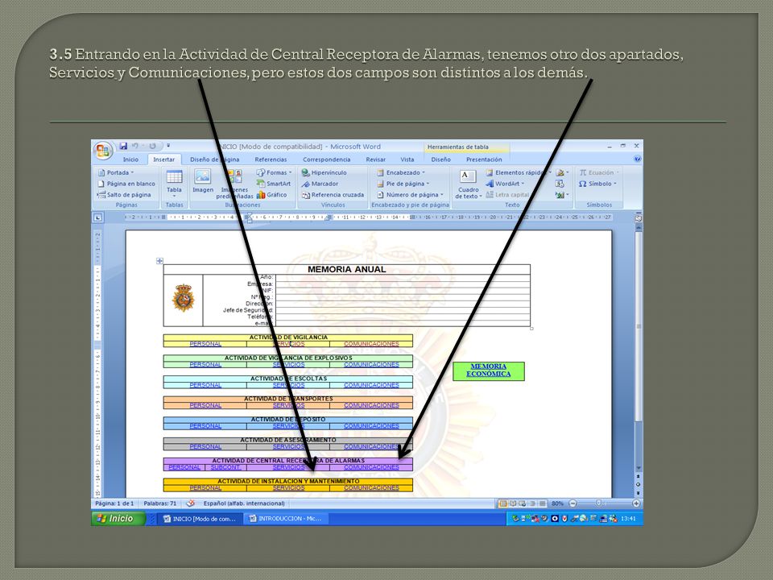Open PERSONAL link under Instalación y Mantenimiento
Screen dimensions: 773x580
point(205,488)
